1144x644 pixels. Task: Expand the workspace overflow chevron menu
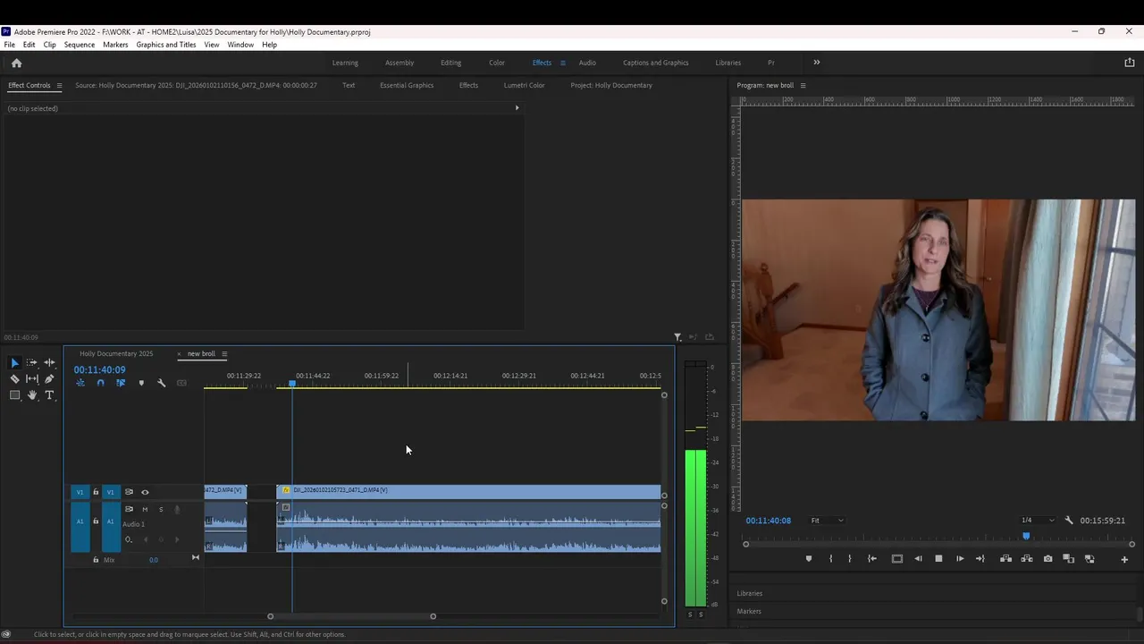(x=816, y=63)
